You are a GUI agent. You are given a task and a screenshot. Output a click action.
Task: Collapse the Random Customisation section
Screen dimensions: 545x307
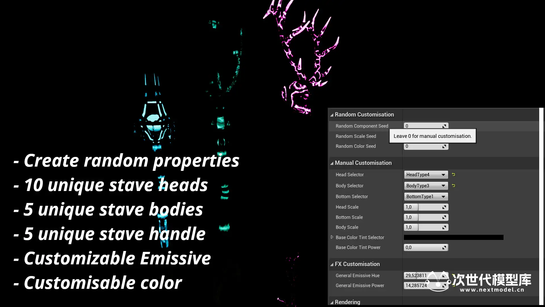(x=332, y=115)
